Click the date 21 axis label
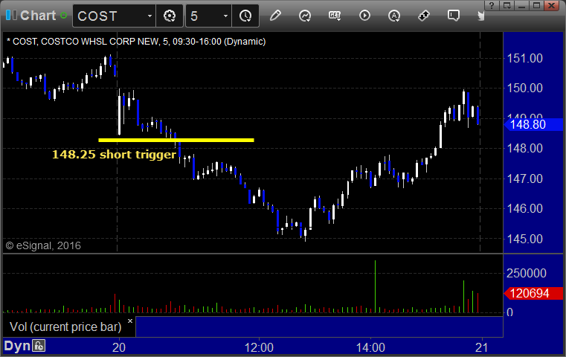The width and height of the screenshot is (566, 357). pos(482,347)
